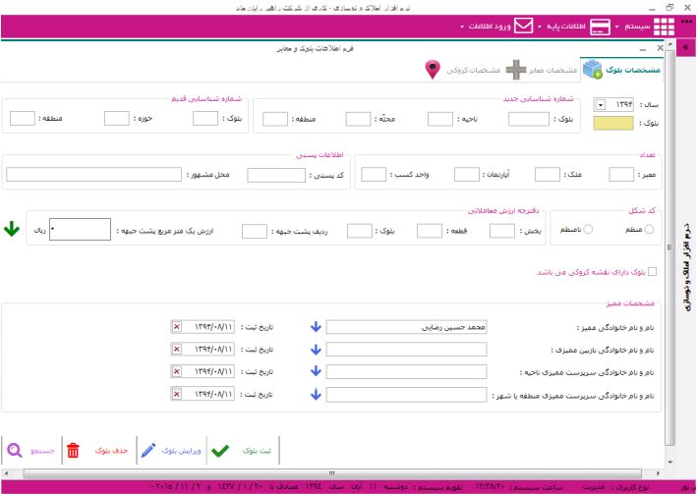The width and height of the screenshot is (697, 494).
Task: Clear the date in the first تاریخ ثبت row
Action: (177, 326)
